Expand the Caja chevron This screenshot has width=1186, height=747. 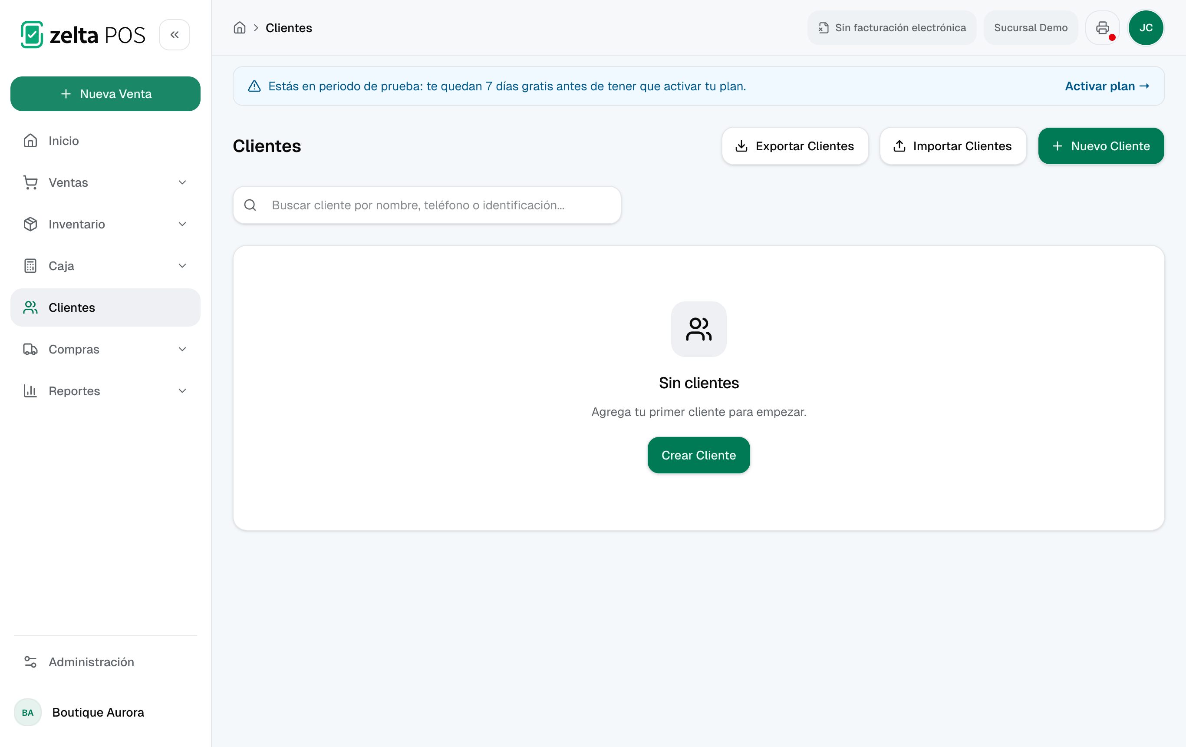pyautogui.click(x=182, y=266)
